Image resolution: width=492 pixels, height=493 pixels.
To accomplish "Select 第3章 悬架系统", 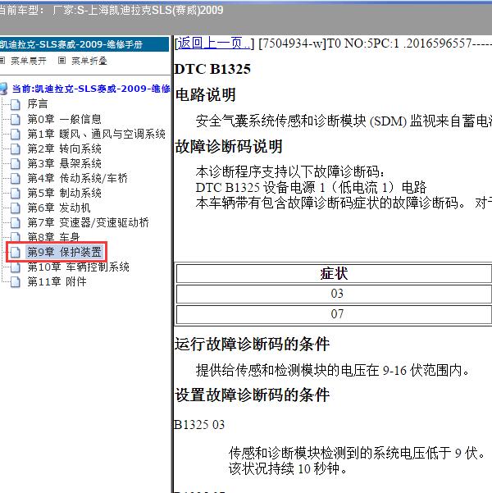I will 64,163.
